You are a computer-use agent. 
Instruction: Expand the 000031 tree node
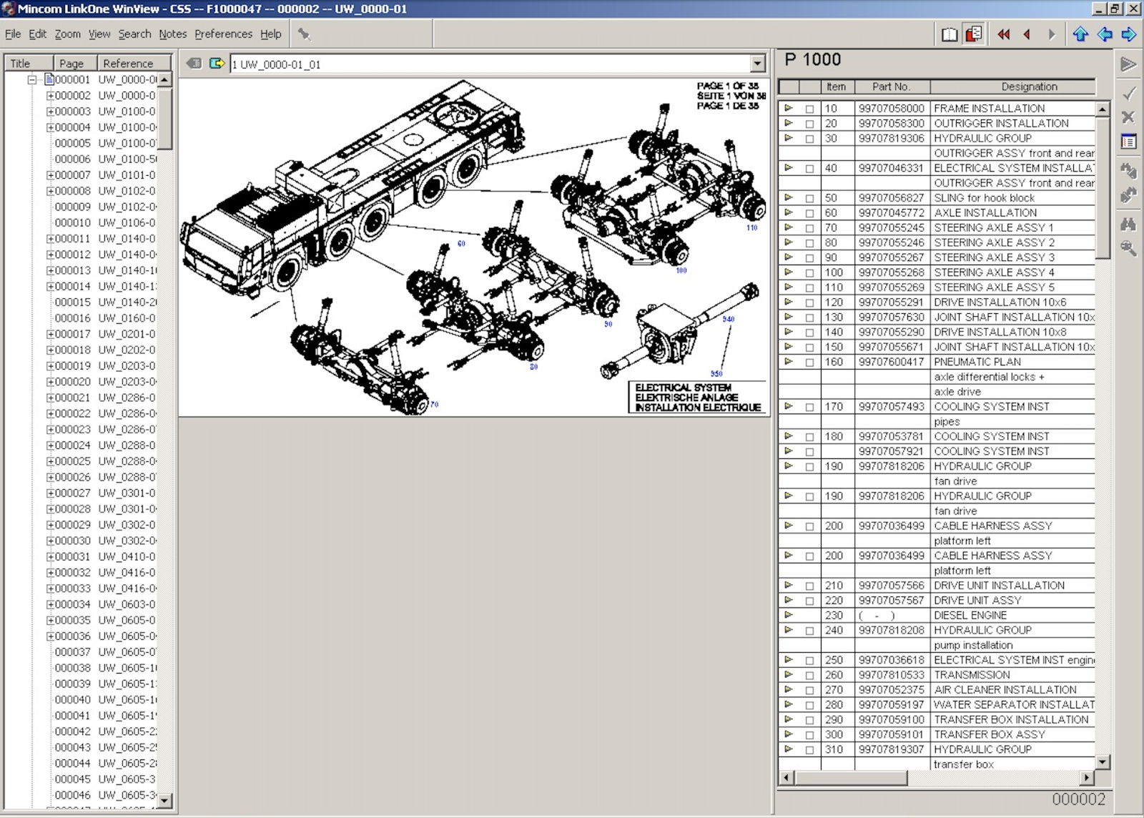50,557
